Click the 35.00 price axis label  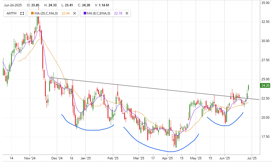click(x=265, y=3)
